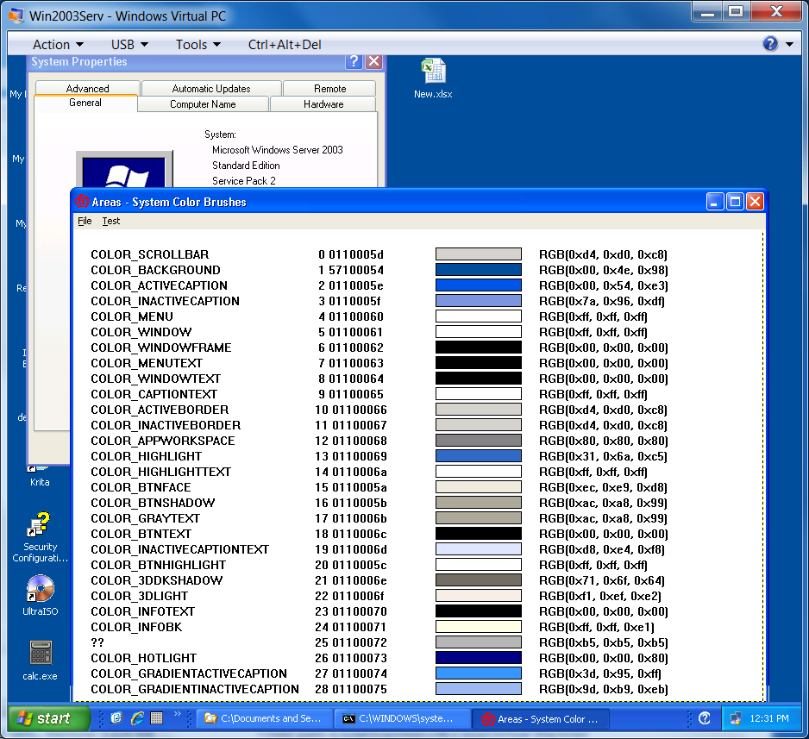The image size is (809, 739).
Task: Expand hidden quick launch icons chevron
Action: coord(178,714)
